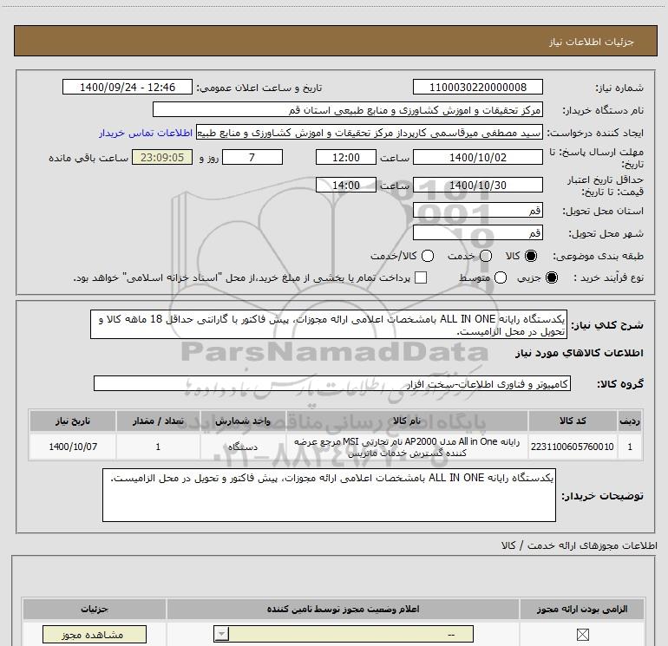The height and width of the screenshot is (646, 668).
Task: Click the validity time field 14:00
Action: pos(346,185)
